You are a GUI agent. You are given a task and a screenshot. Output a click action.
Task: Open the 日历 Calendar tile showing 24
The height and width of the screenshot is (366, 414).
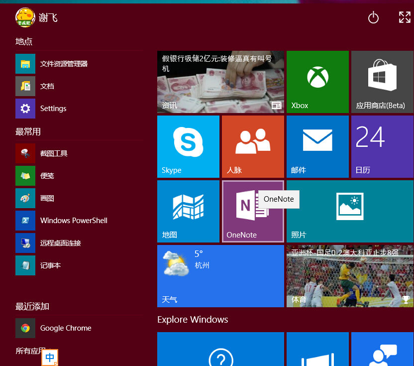[382, 147]
